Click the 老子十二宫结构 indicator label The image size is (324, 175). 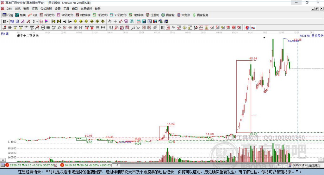(28, 36)
